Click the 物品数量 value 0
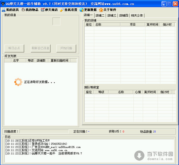This screenshot has height=165, width=179. (x=155, y=132)
